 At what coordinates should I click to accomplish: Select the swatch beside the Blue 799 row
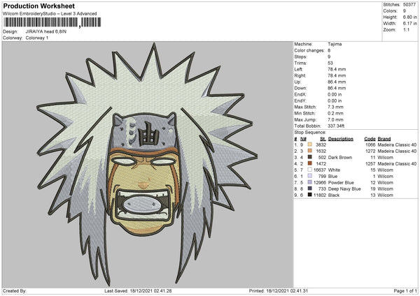click(310, 176)
